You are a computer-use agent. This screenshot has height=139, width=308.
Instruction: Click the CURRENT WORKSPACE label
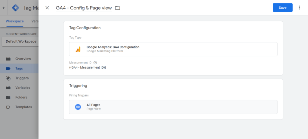coord(21,34)
